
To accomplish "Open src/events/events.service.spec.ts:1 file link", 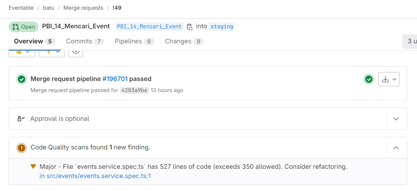I will (95, 176).
